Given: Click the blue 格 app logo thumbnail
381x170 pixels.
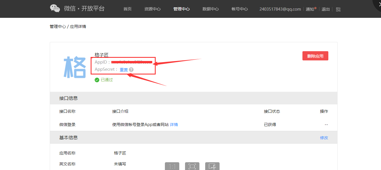Looking at the screenshot, I should (75, 67).
